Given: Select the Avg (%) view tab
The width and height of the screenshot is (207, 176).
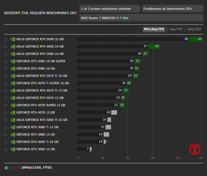Looking at the screenshot, I should click(x=194, y=29).
